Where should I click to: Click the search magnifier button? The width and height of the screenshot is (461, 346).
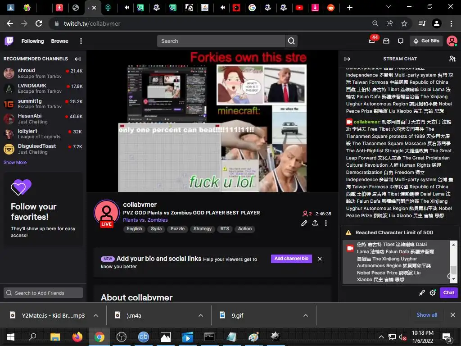291,41
